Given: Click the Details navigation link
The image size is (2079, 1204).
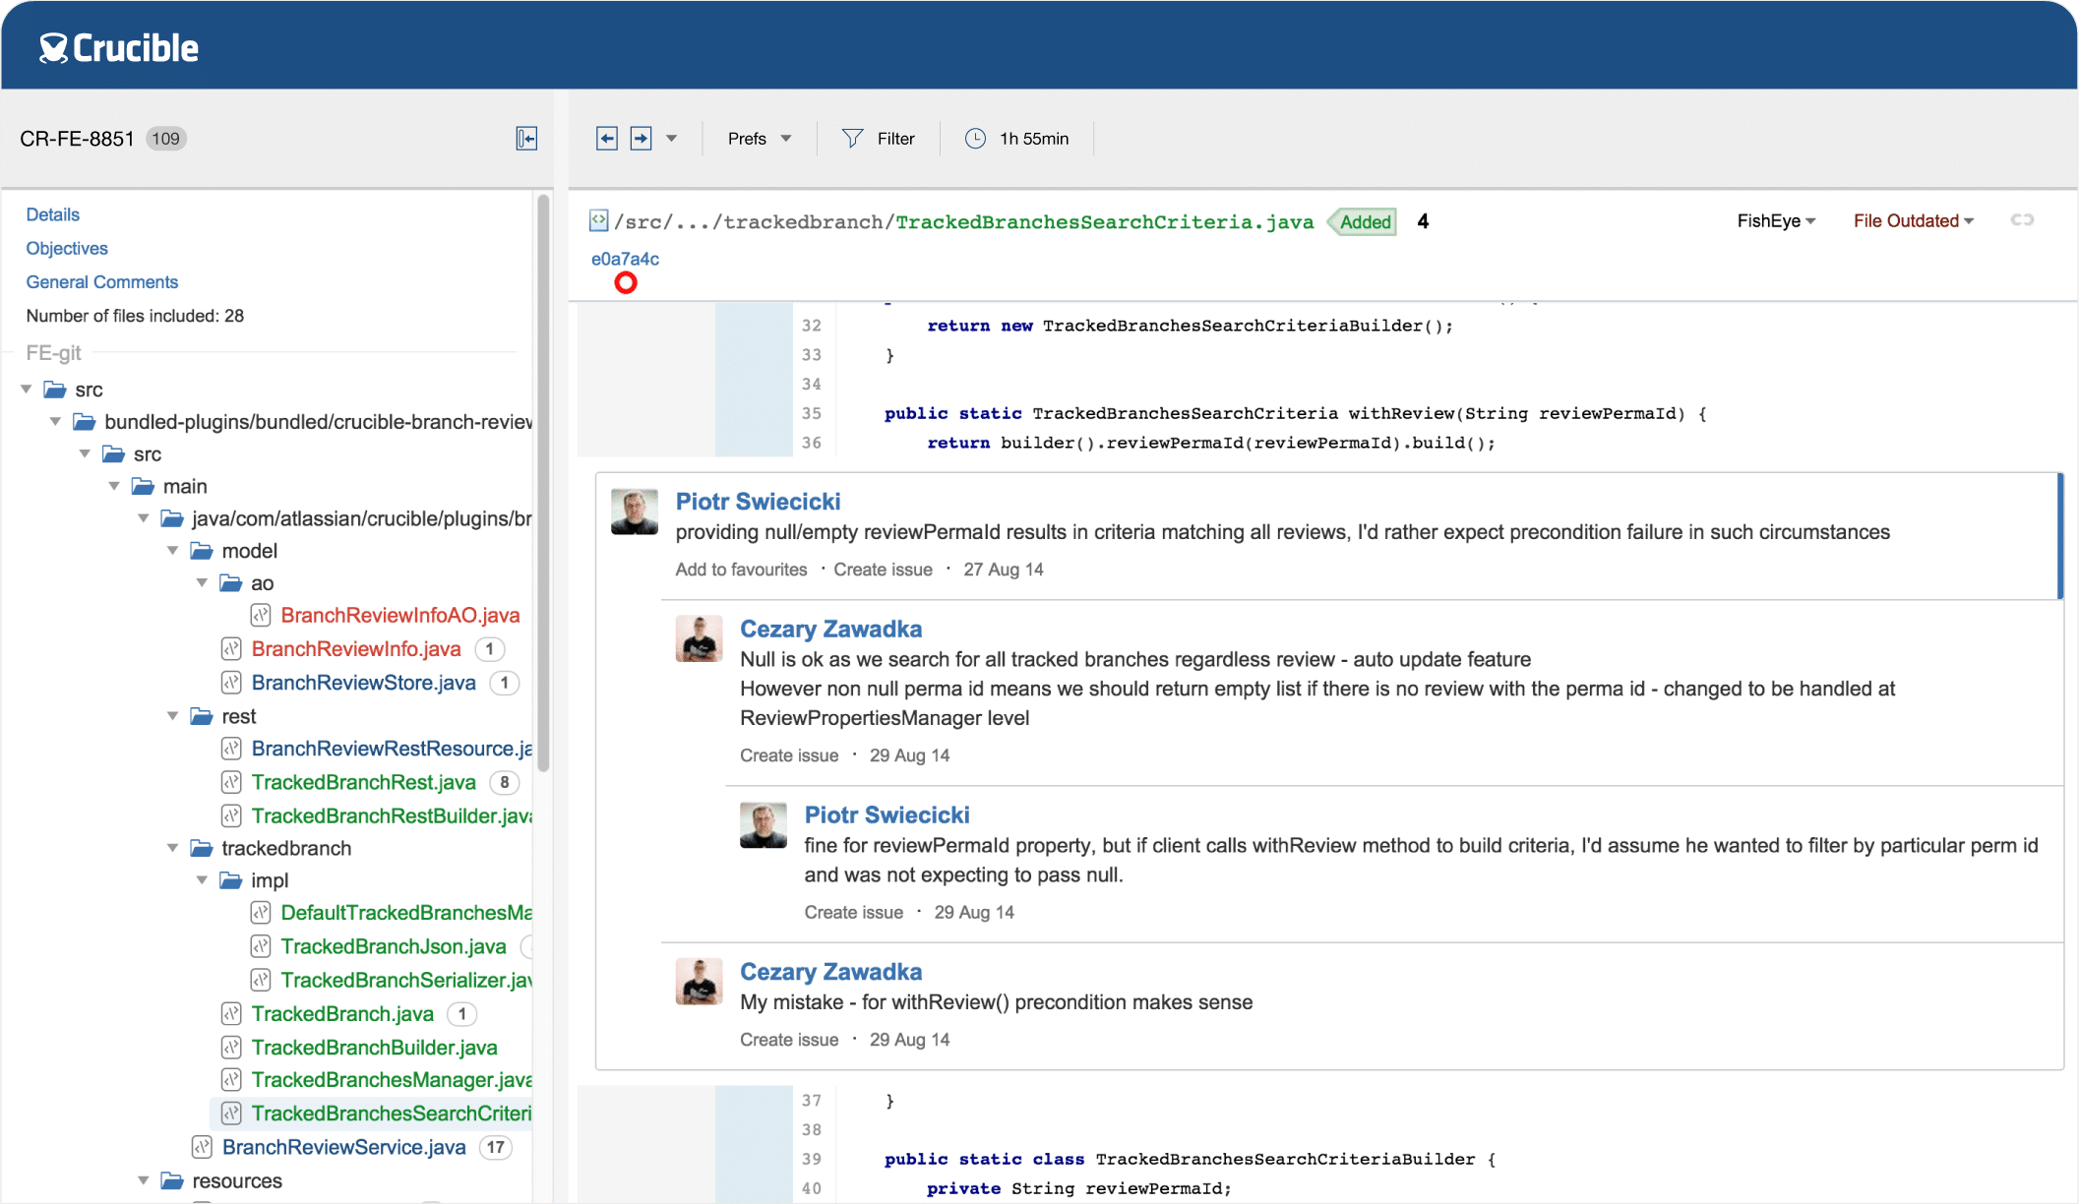Looking at the screenshot, I should pos(51,213).
